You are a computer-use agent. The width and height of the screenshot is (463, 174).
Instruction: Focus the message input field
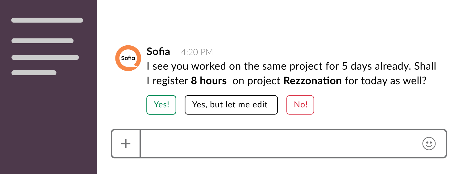point(278,144)
